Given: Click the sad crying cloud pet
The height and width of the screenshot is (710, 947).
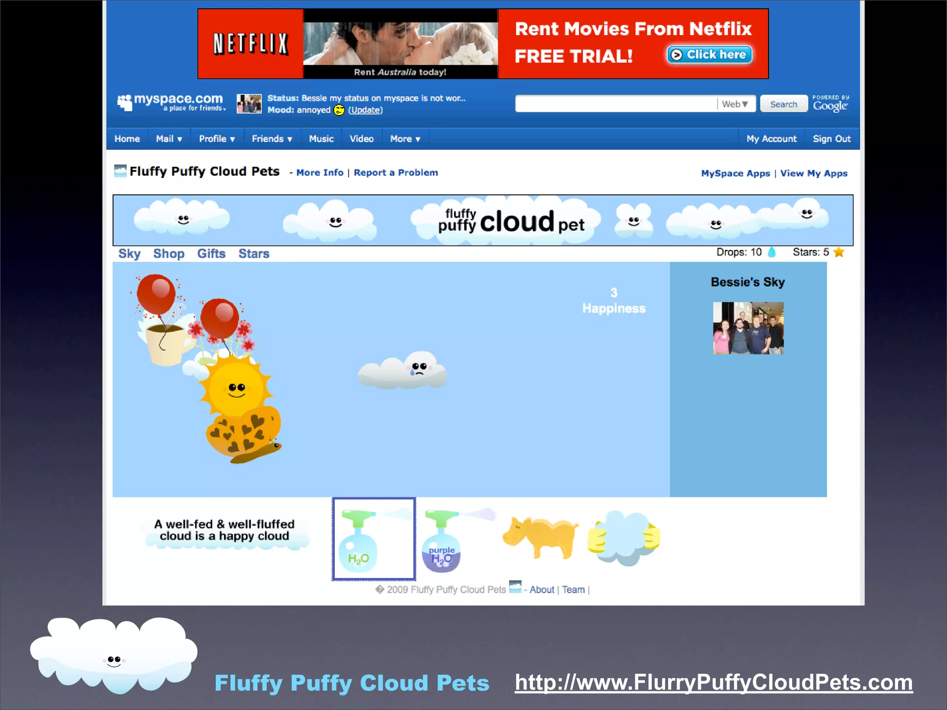Looking at the screenshot, I should 402,370.
